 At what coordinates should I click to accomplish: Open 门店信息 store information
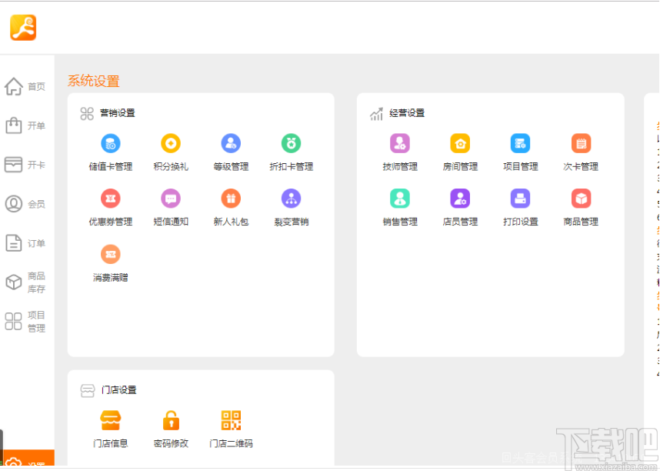pos(111,429)
